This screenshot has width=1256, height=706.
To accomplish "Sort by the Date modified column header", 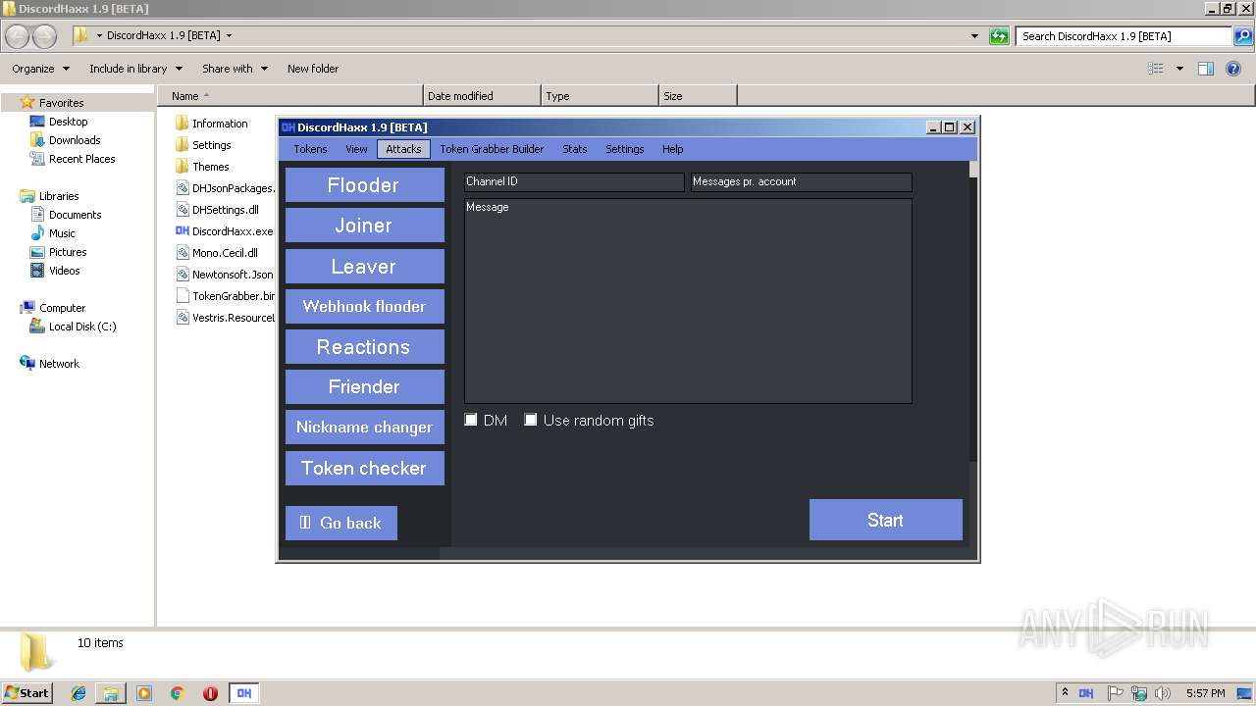I will [x=482, y=96].
